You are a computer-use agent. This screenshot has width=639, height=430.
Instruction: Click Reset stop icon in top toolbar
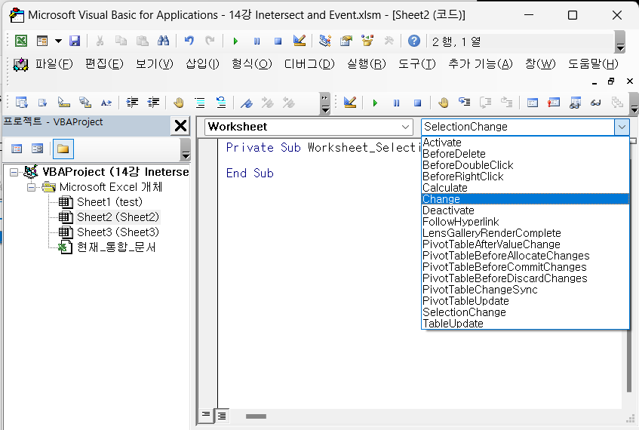pos(278,41)
